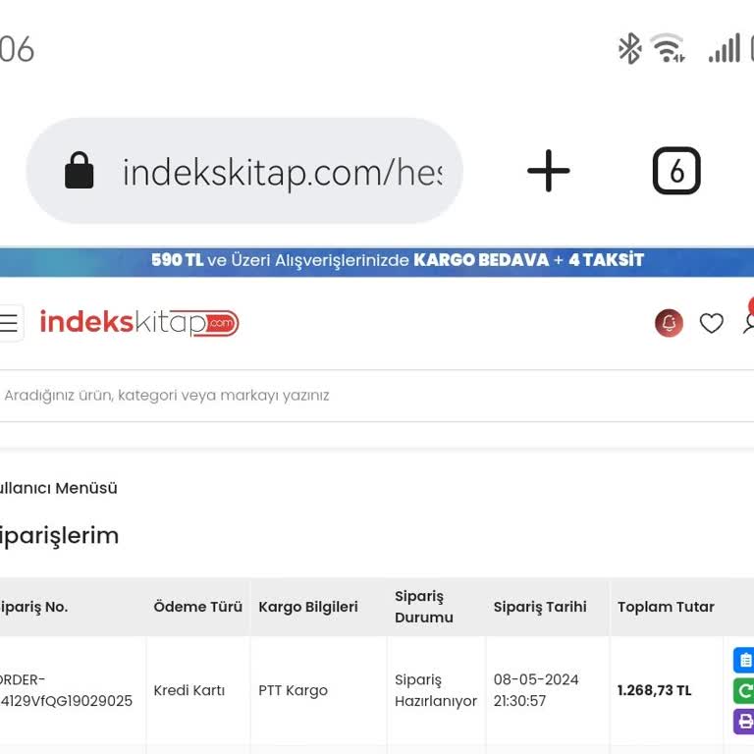Show the 6 open tabs switcher

point(676,171)
